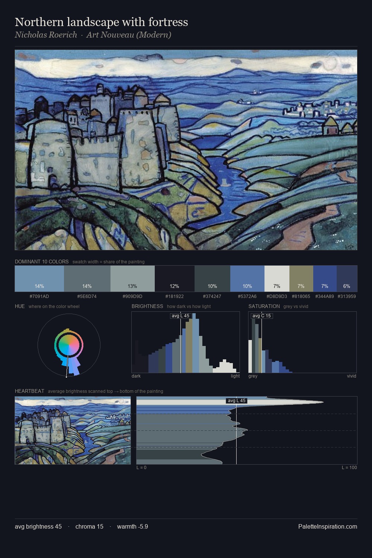Click the 'grey' axis label
372x558 pixels.
point(253,376)
